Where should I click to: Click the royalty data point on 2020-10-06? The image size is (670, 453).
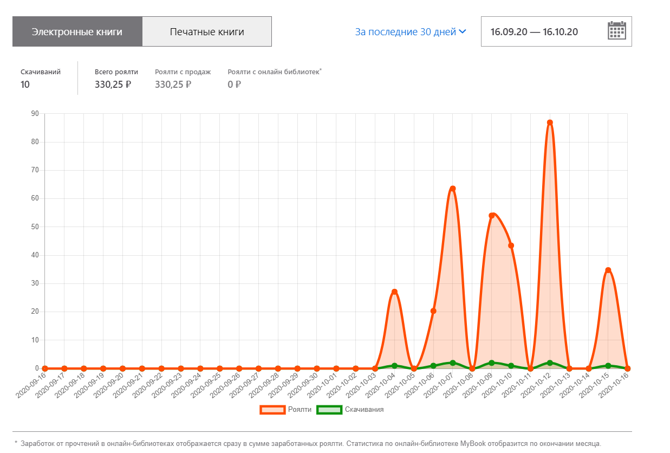[433, 311]
